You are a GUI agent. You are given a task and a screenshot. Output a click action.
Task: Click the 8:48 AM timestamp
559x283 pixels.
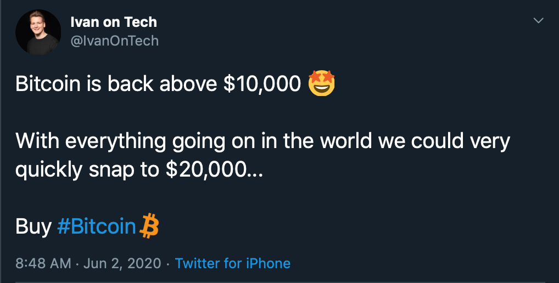click(43, 263)
